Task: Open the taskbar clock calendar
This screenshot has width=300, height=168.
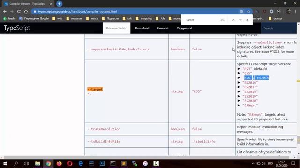Action: pyautogui.click(x=281, y=164)
